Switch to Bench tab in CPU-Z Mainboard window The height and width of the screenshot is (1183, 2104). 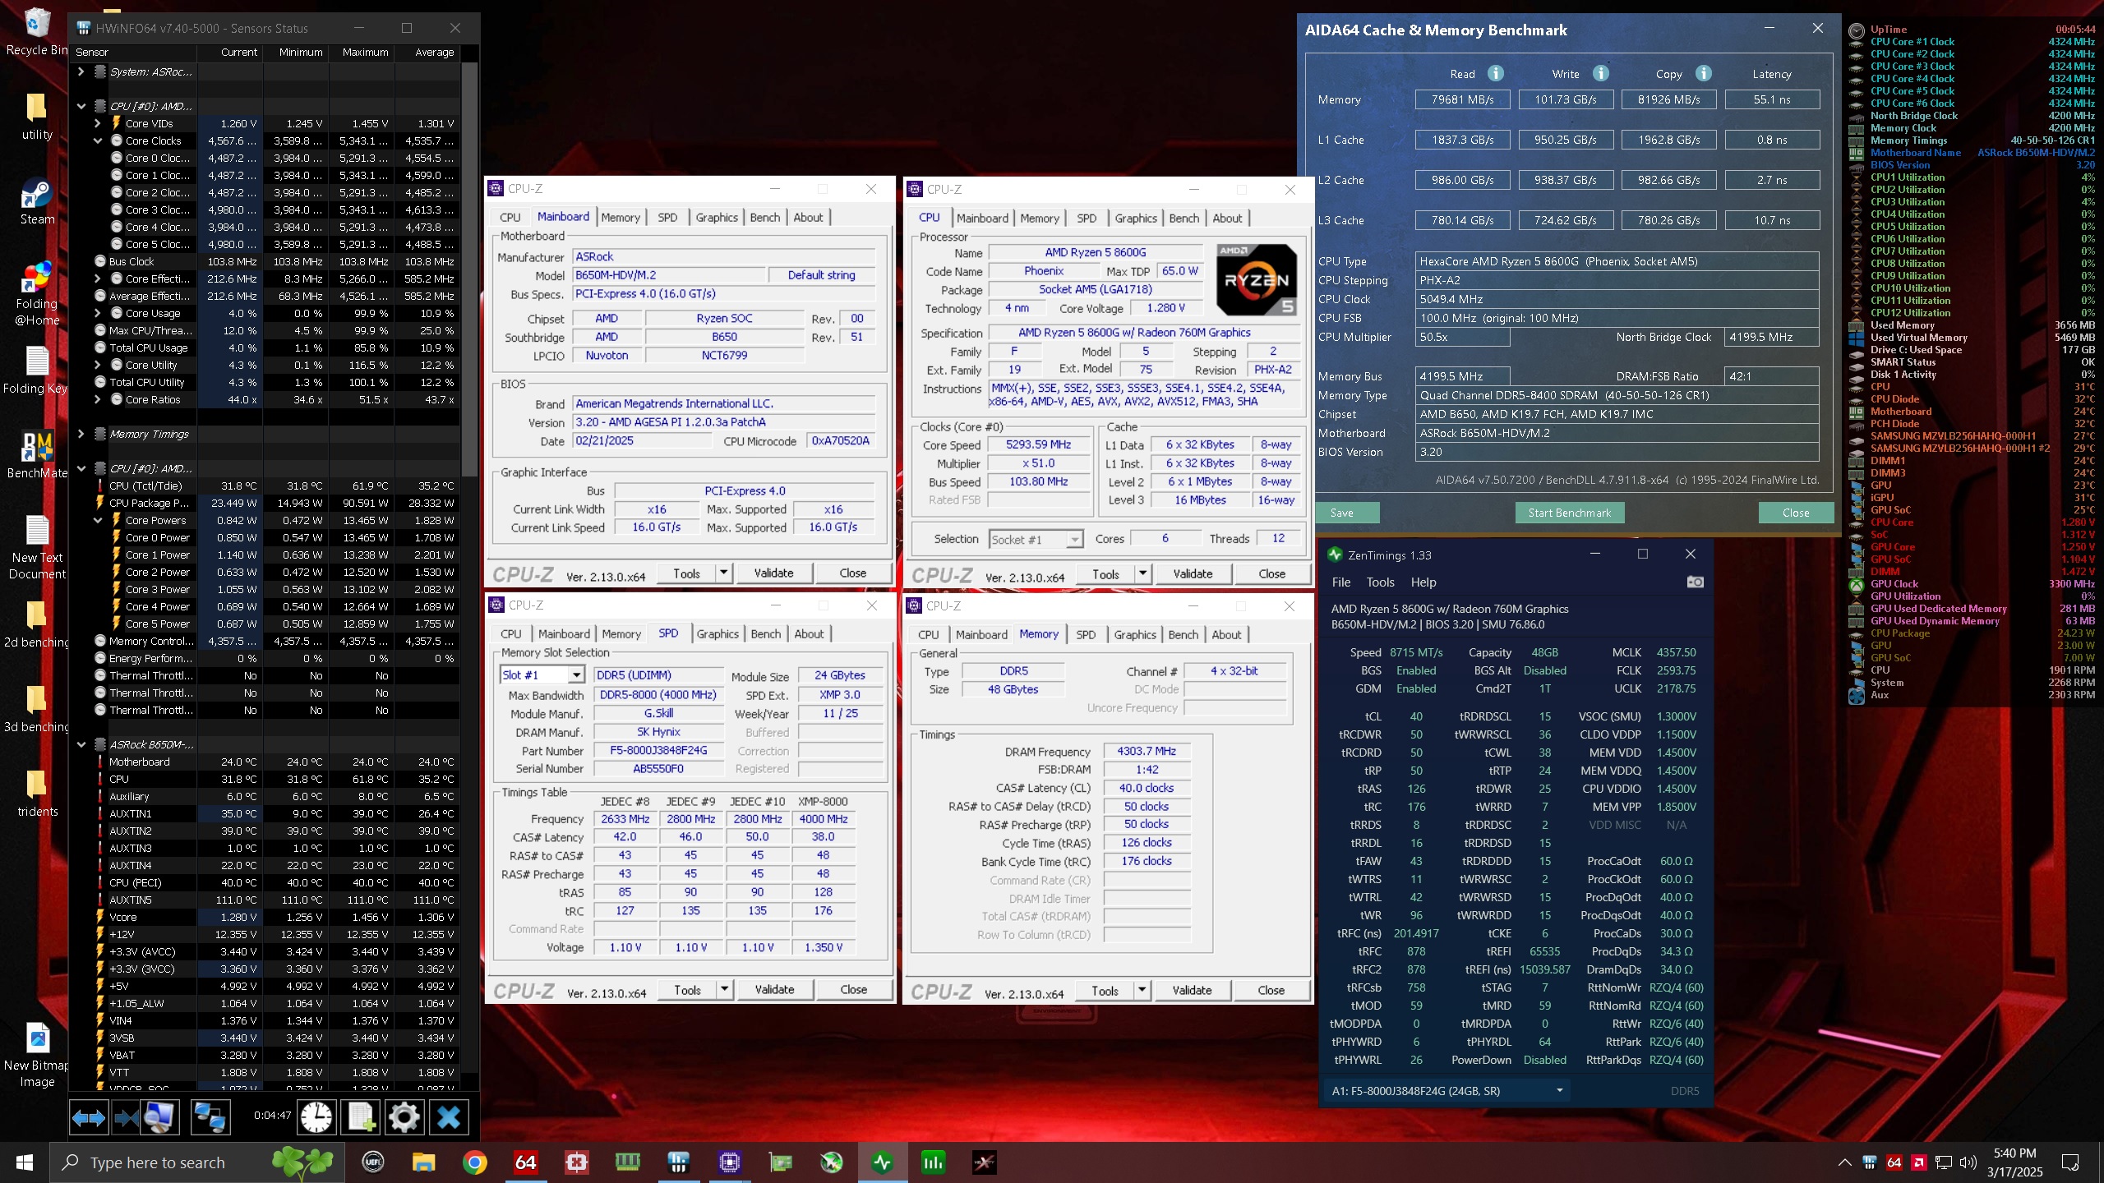tap(764, 217)
